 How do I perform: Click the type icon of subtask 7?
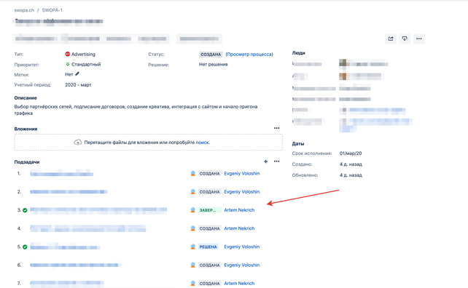pos(192,283)
